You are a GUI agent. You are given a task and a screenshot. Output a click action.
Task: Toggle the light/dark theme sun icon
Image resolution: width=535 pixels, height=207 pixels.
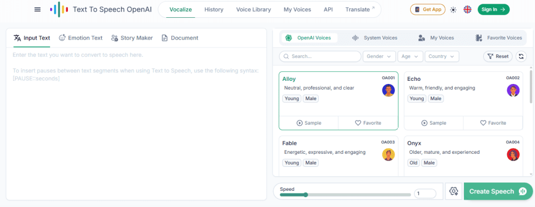coord(453,10)
